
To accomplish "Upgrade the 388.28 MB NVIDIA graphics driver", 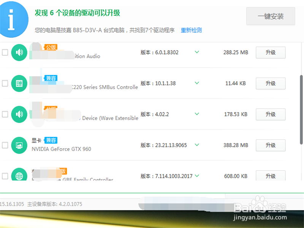I will (271, 145).
